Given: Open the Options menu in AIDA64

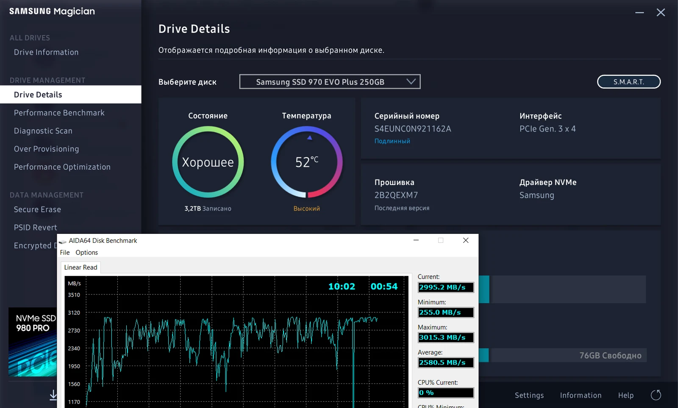Looking at the screenshot, I should pos(86,253).
